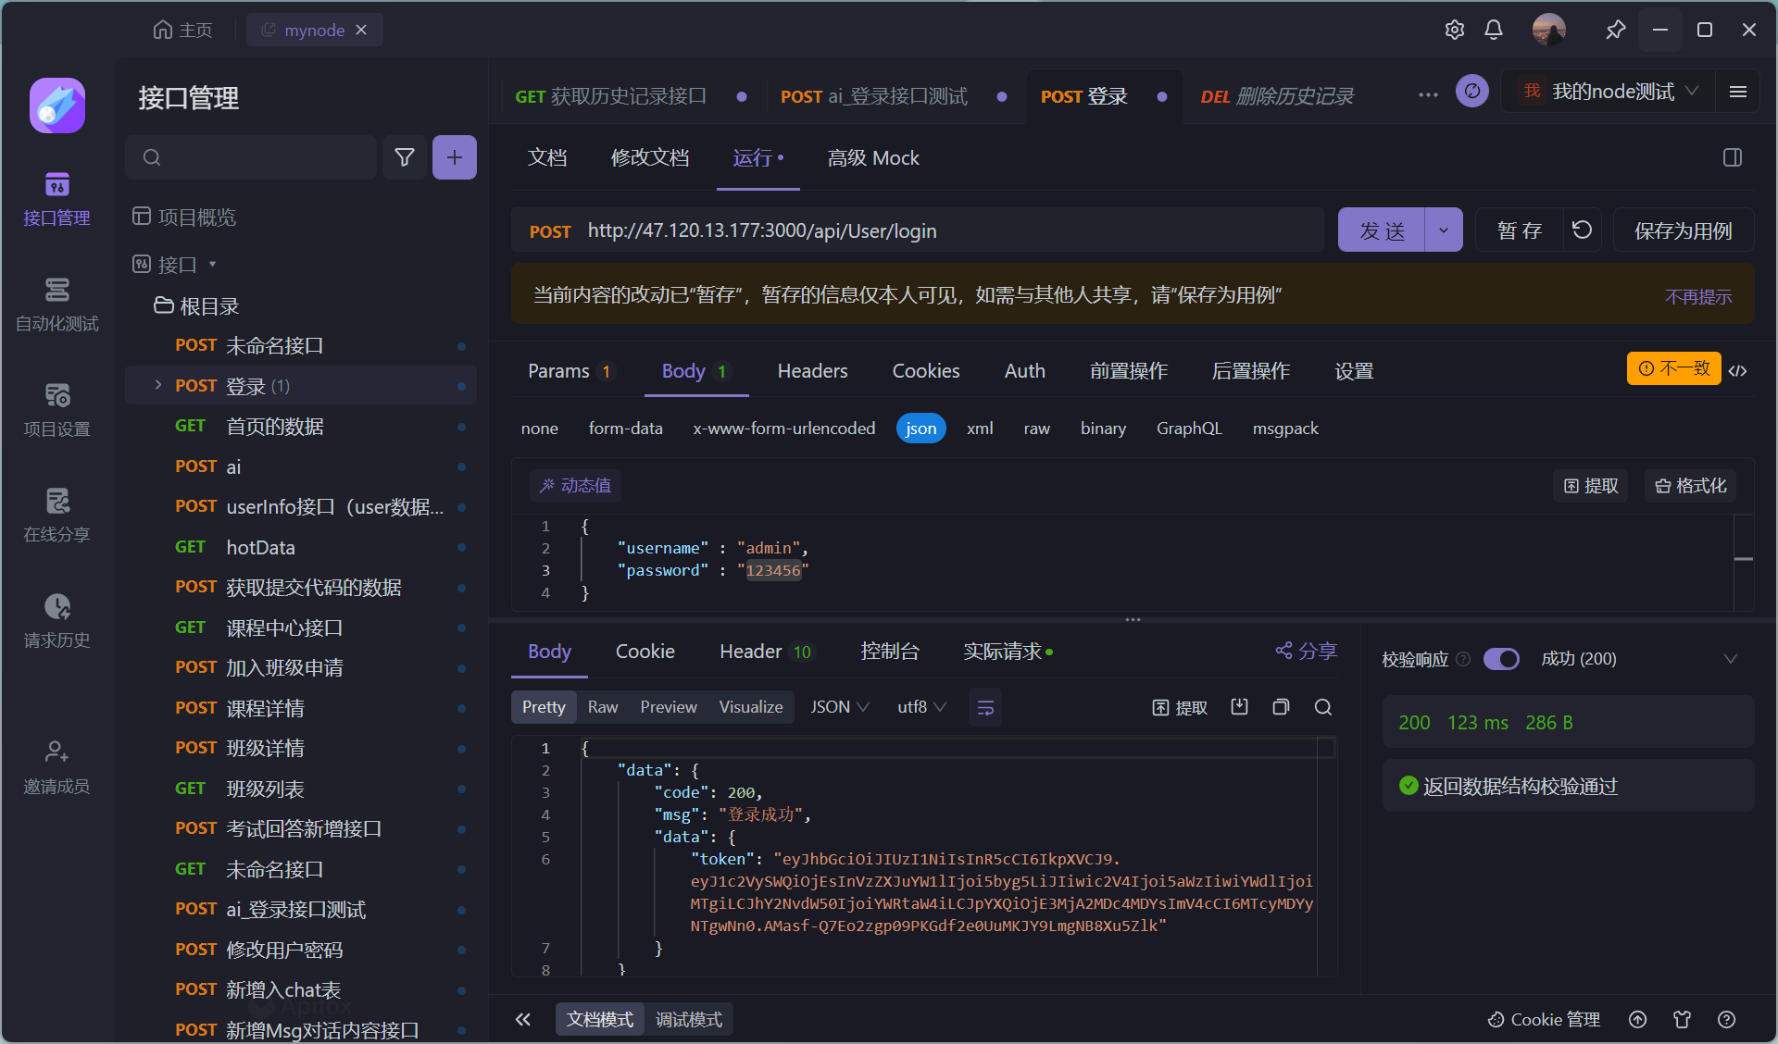Click the reset/undo icon beside 暂存

[x=1583, y=230]
